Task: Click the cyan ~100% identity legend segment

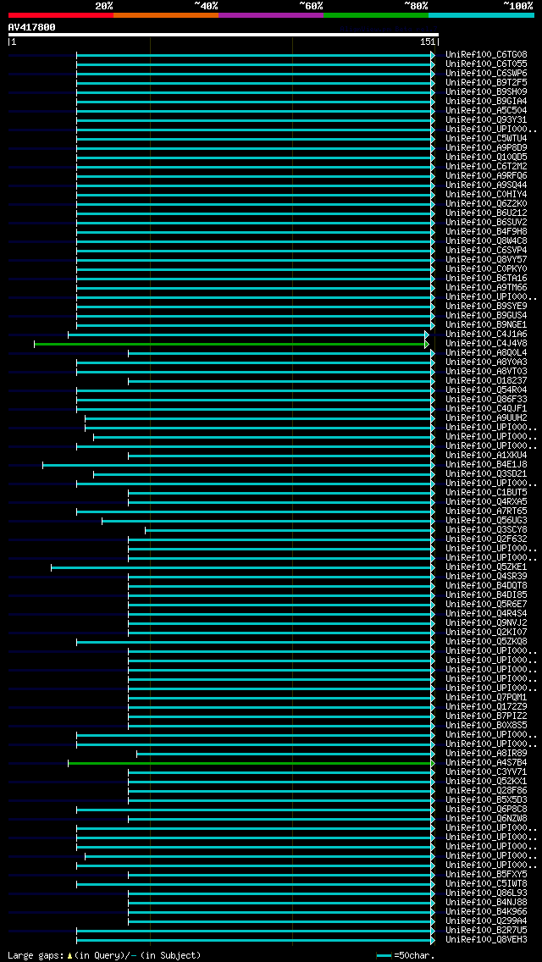Action: [x=481, y=14]
